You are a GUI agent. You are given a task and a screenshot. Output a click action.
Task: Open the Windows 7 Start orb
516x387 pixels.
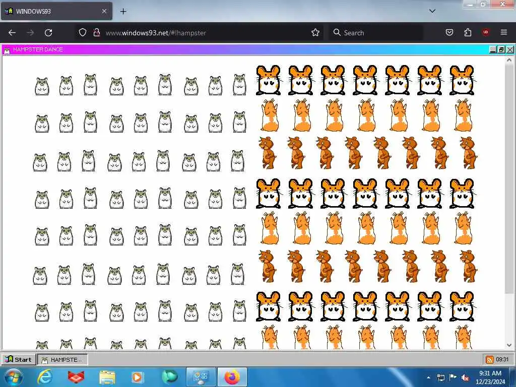(x=14, y=377)
